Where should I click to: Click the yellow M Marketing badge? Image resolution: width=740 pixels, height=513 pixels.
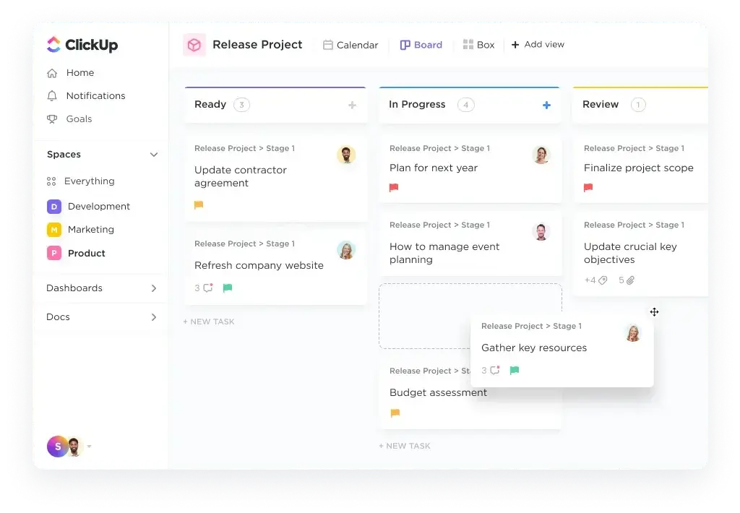point(54,230)
